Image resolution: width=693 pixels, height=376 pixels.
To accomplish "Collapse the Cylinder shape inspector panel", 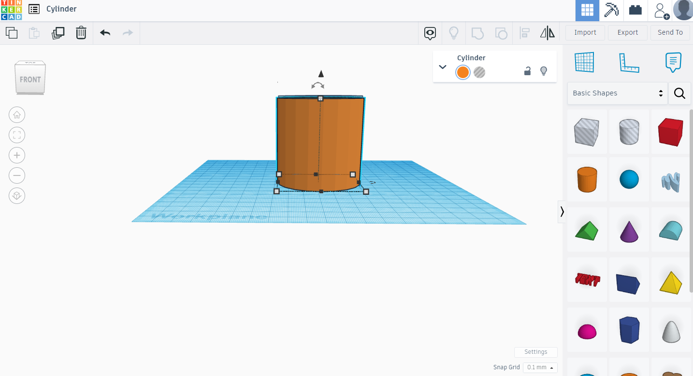I will pyautogui.click(x=442, y=67).
